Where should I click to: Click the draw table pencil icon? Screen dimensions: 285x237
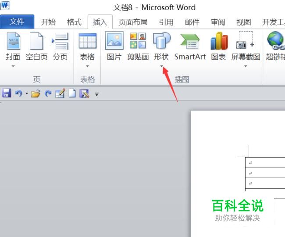tap(60, 93)
